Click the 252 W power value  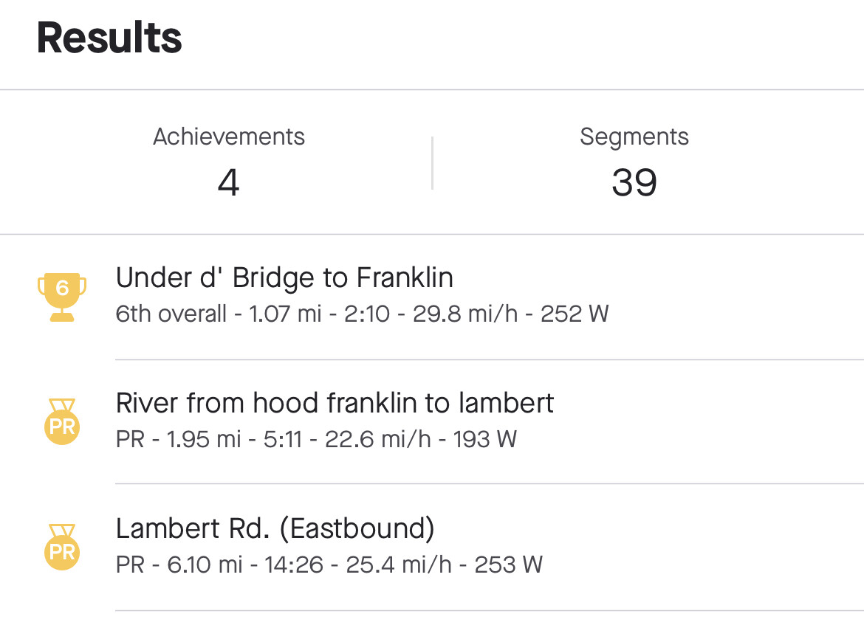point(575,314)
